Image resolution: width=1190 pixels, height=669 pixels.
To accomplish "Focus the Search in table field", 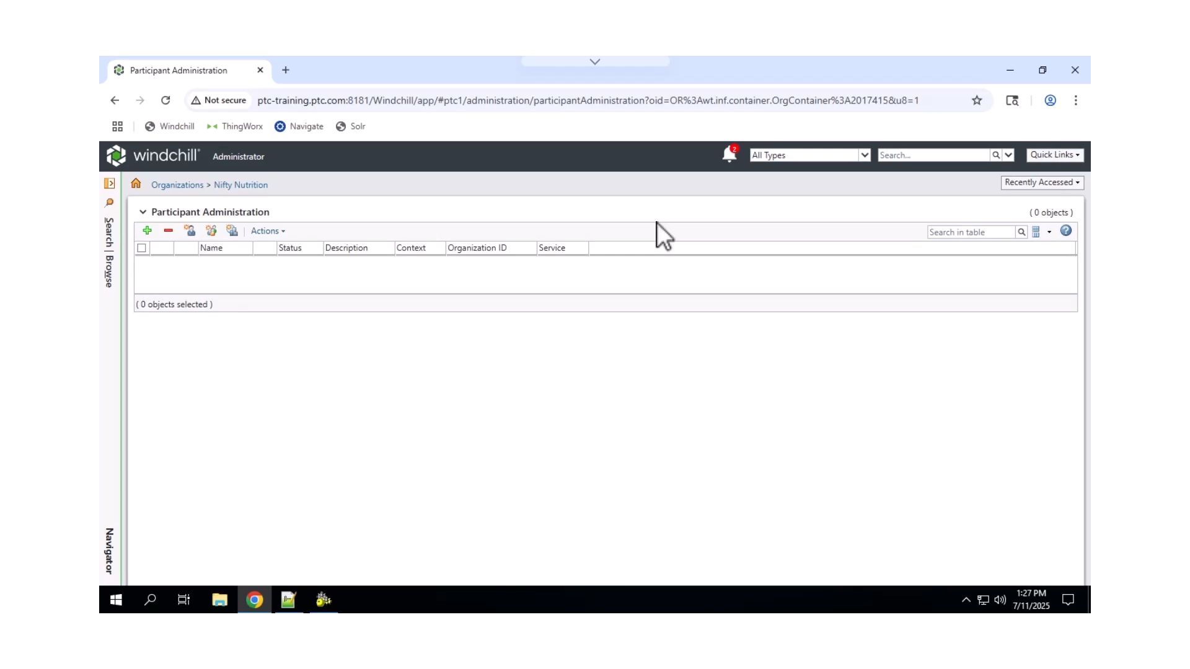I will (x=971, y=232).
